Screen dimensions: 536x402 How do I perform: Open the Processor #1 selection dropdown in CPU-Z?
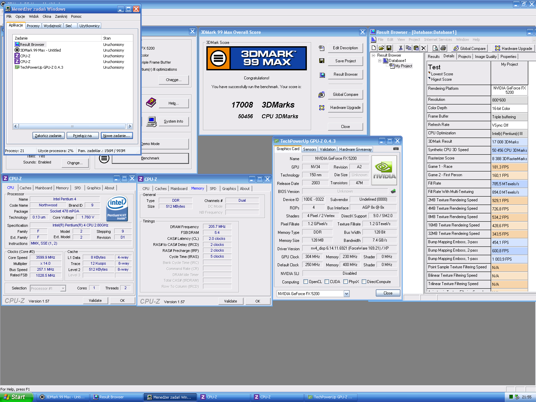[63, 288]
